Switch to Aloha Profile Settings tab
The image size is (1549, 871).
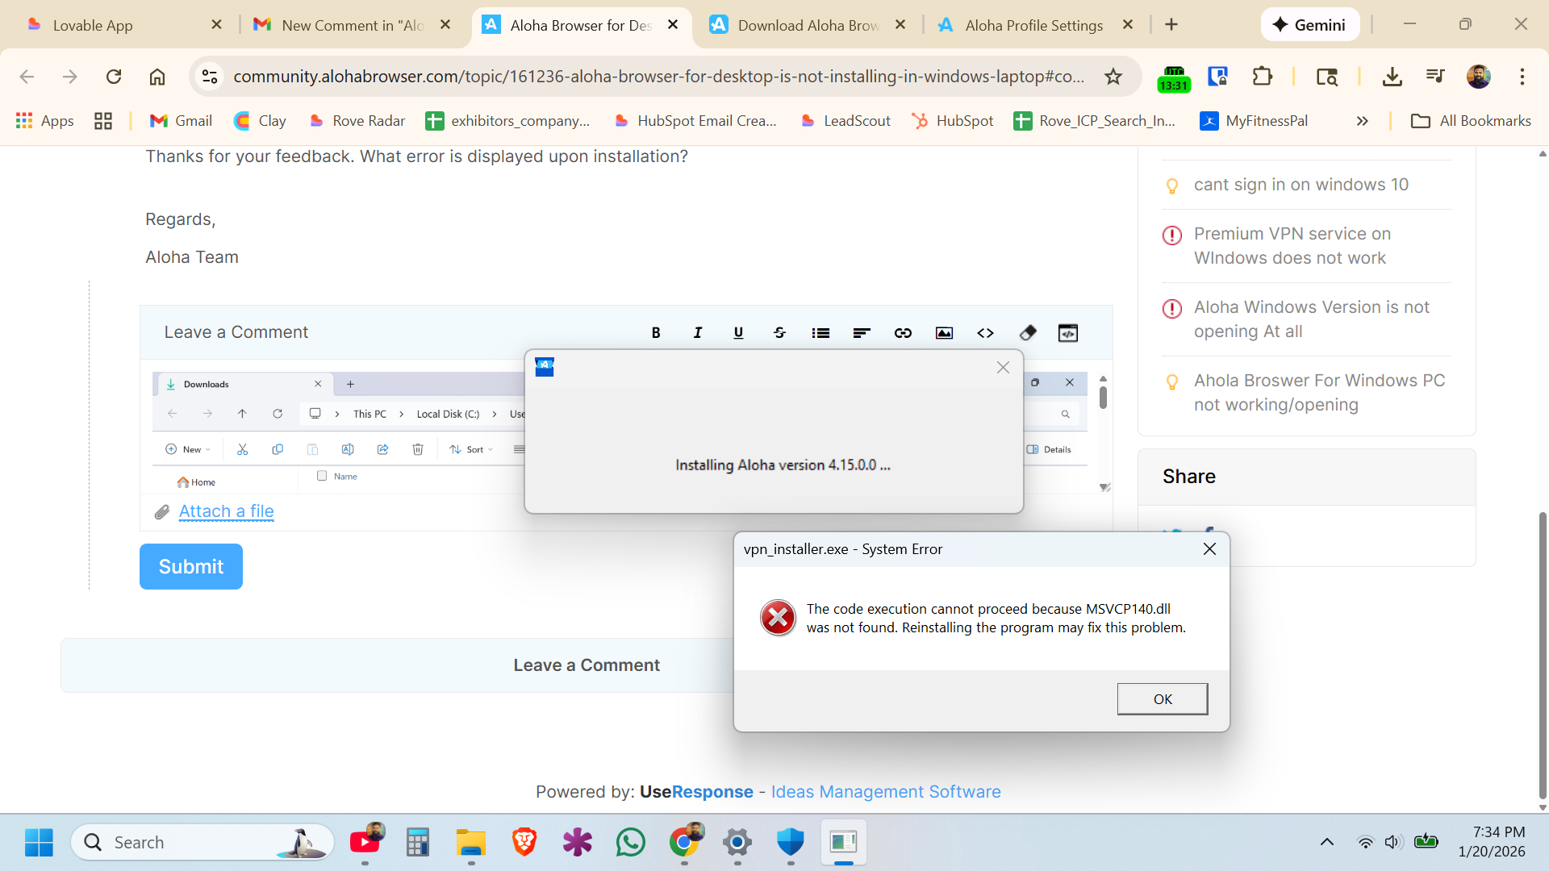1033,25
